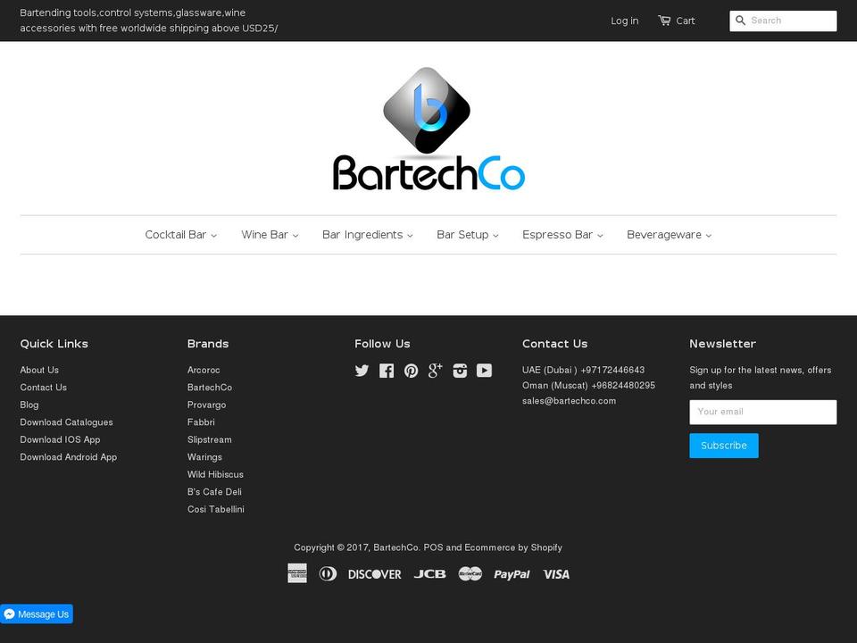Expand the Cocktail Bar menu

[x=181, y=235]
